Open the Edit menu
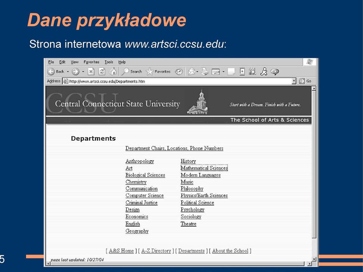This screenshot has width=363, height=272. [x=62, y=62]
